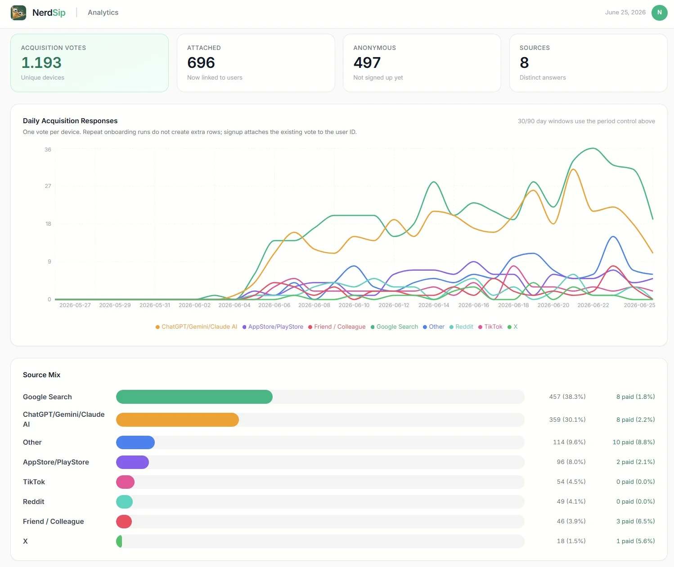Viewport: 674px width, 567px height.
Task: Click the ChatGPT/Gemini/Claude AI row label
Action: point(63,420)
